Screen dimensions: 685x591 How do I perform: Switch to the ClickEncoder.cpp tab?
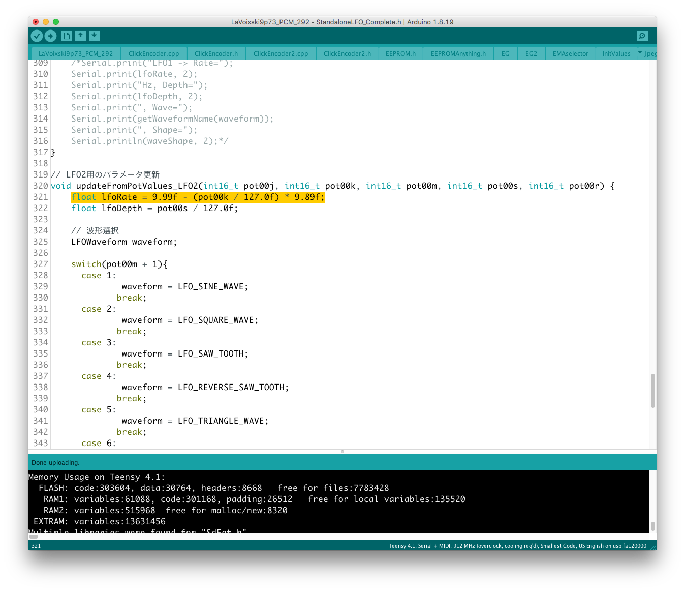point(153,53)
